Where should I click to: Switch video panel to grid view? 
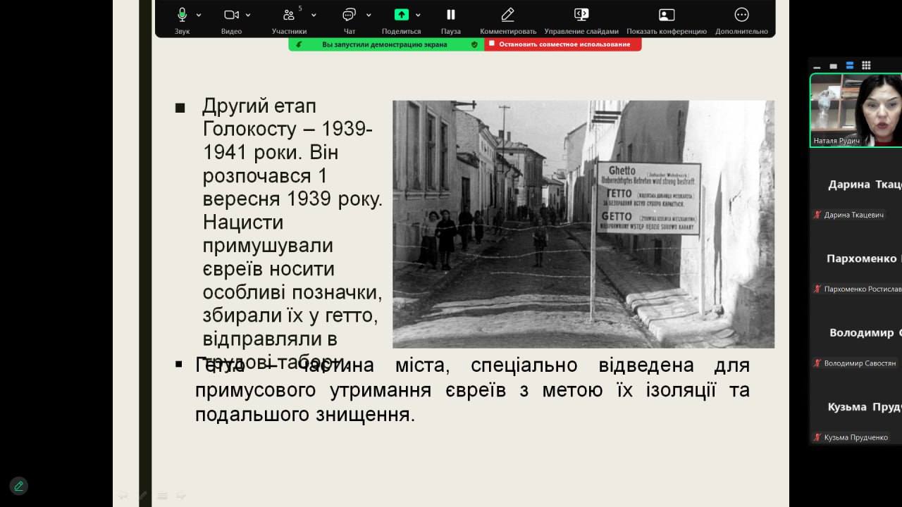[x=866, y=65]
